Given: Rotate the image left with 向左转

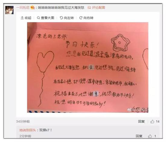Looking at the screenshot, I should pyautogui.click(x=67, y=18).
